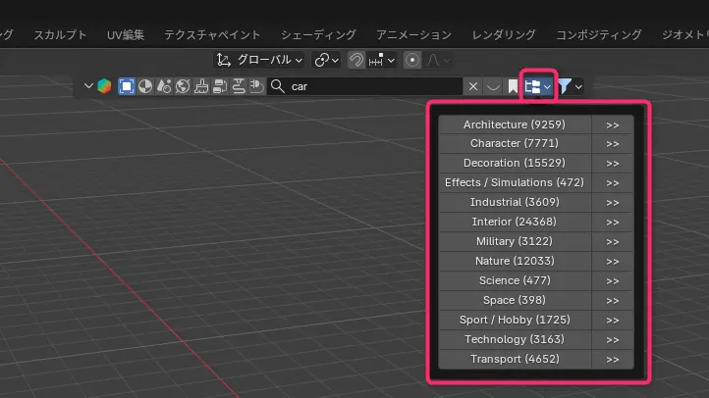
Task: Expand Character subcategories with >>
Action: [612, 144]
